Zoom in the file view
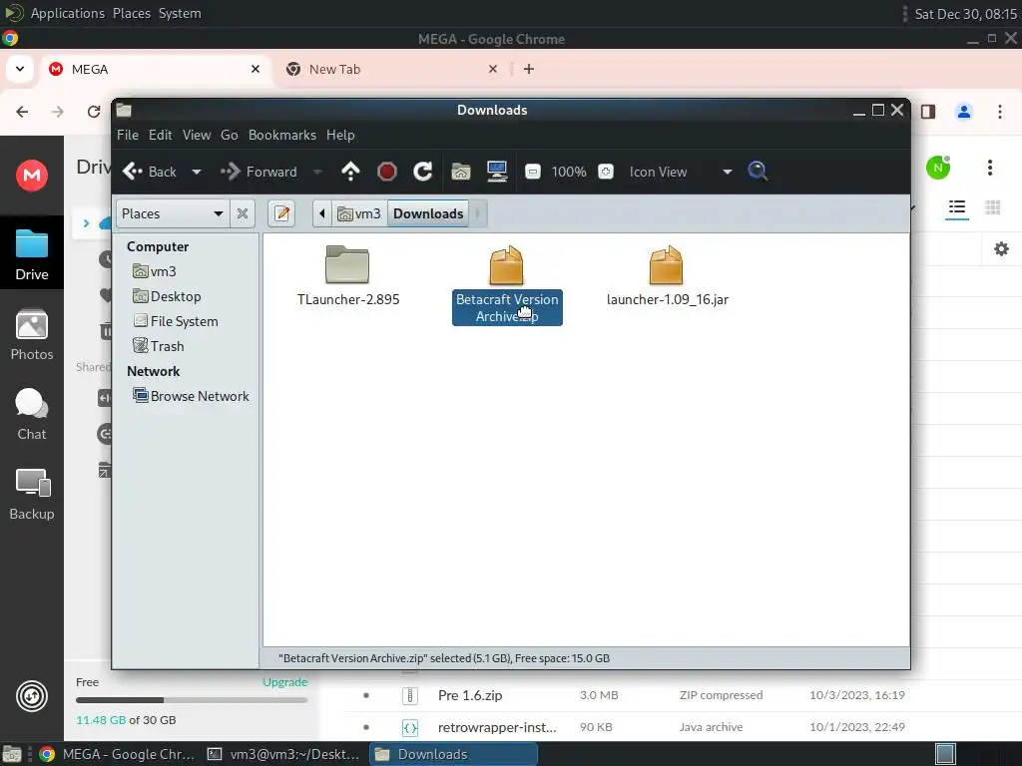 [606, 172]
